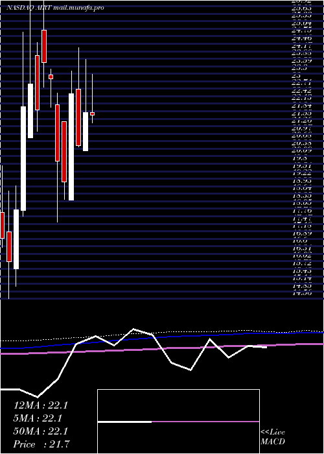Click the white MACD line segment in box
Image resolution: width=324 pixels, height=454 pixels.
(124, 422)
